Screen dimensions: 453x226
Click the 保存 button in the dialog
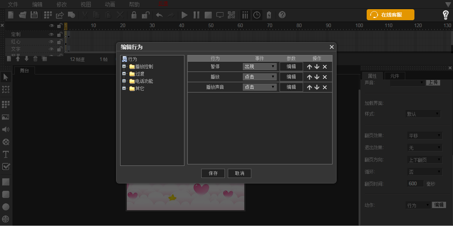pos(213,173)
